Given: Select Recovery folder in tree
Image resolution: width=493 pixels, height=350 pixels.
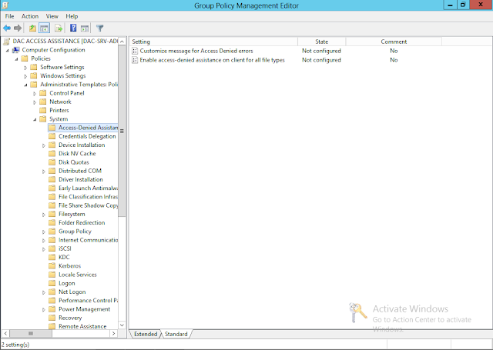Looking at the screenshot, I should (x=70, y=318).
